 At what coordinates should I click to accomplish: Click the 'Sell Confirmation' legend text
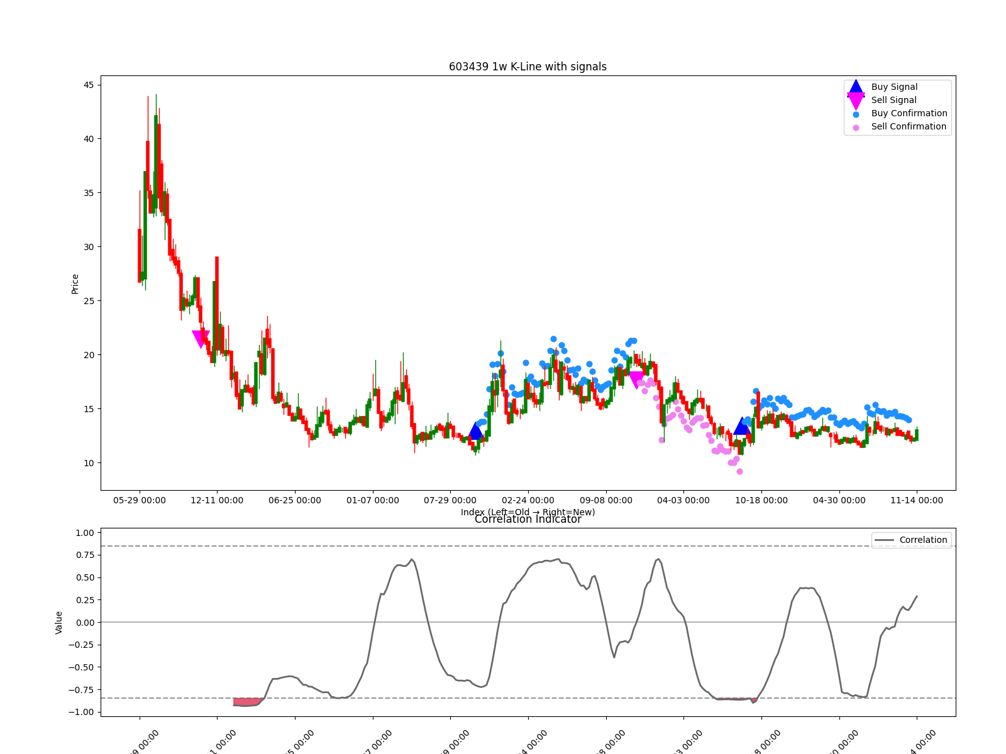pos(908,127)
